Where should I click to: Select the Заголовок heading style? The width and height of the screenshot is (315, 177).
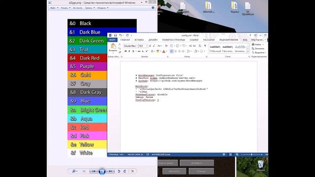[x=240, y=49]
